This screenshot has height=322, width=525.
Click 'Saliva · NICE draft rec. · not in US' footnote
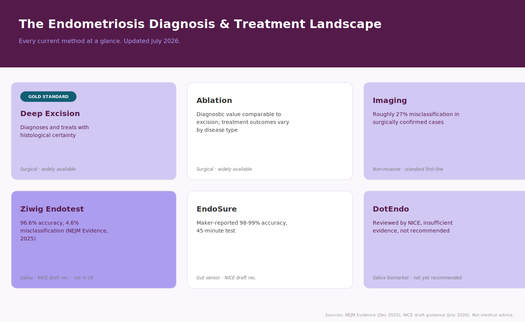tap(57, 278)
